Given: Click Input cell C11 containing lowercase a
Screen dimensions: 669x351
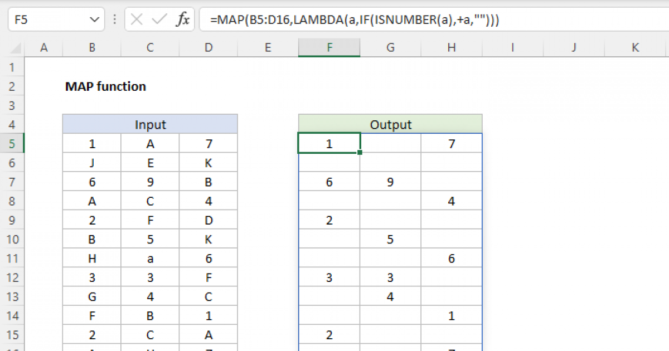Looking at the screenshot, I should point(150,258).
